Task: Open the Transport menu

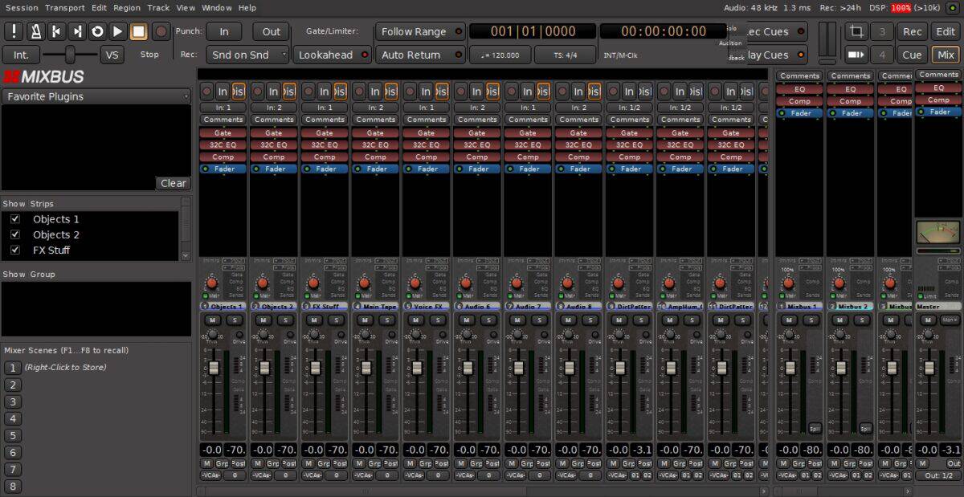Action: (64, 7)
